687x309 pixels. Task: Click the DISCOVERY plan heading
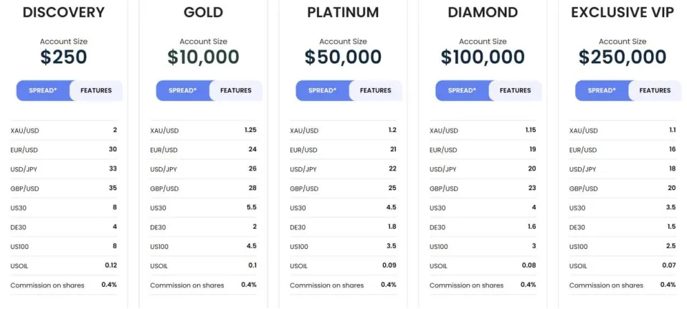pyautogui.click(x=64, y=13)
